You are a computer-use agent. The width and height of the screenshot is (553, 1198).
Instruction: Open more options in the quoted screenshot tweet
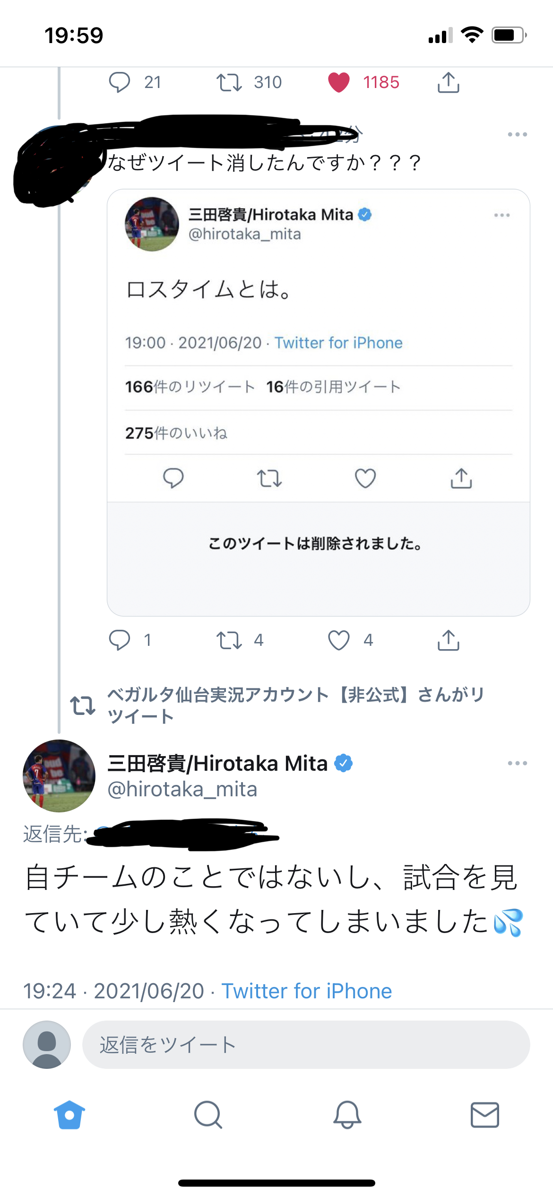501,215
